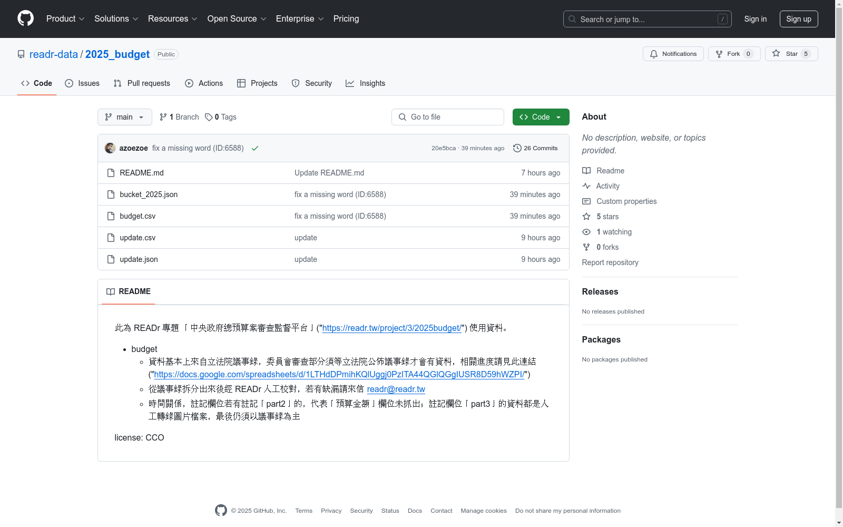Click the footer Manage cookies link

pyautogui.click(x=484, y=511)
